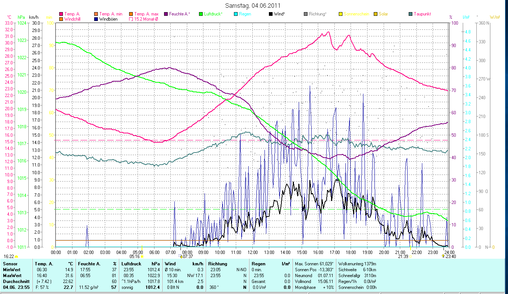Image resolution: width=508 pixels, height=294 pixels.
Task: Click the black Wind legend square
Action: coord(270,14)
